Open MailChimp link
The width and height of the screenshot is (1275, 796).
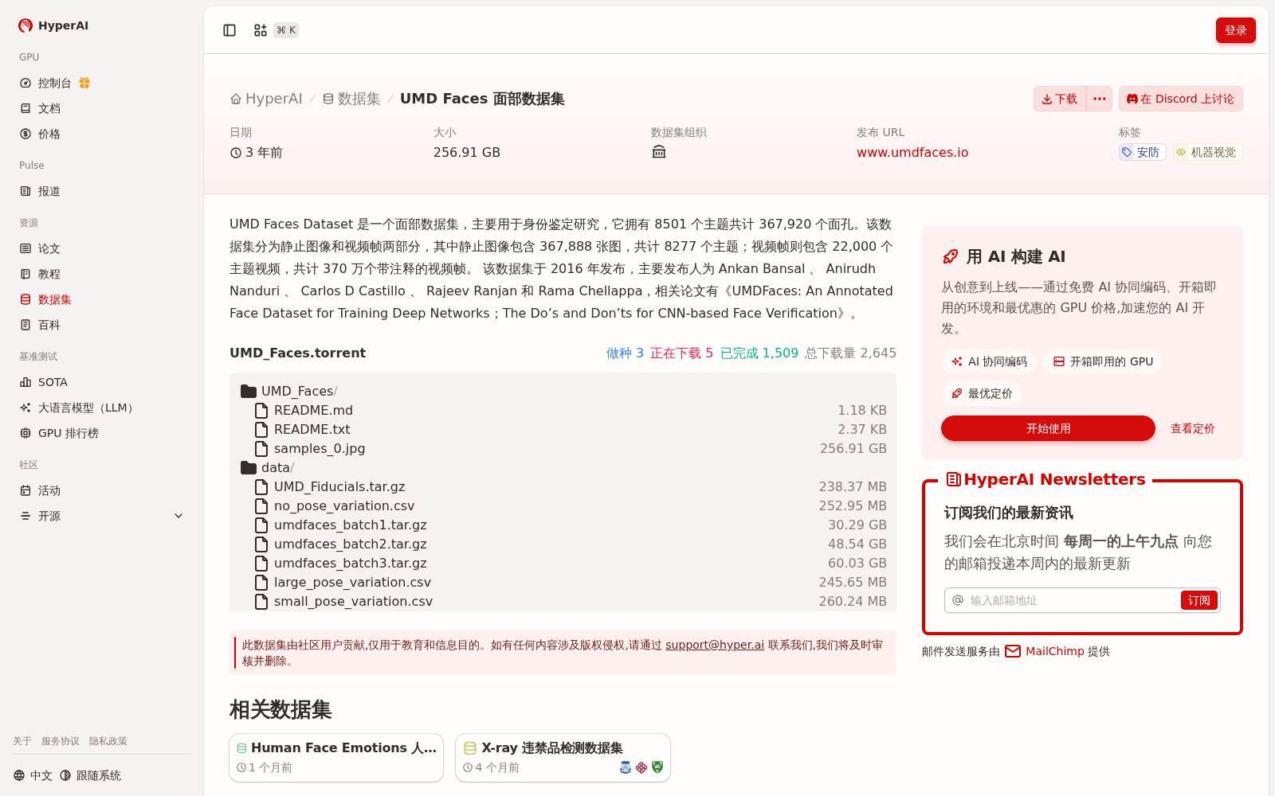click(1054, 651)
